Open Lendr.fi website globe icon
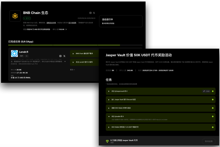The width and height of the screenshot is (220, 147). [60, 56]
